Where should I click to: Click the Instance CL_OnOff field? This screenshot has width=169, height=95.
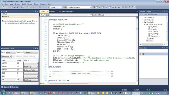[31, 52]
